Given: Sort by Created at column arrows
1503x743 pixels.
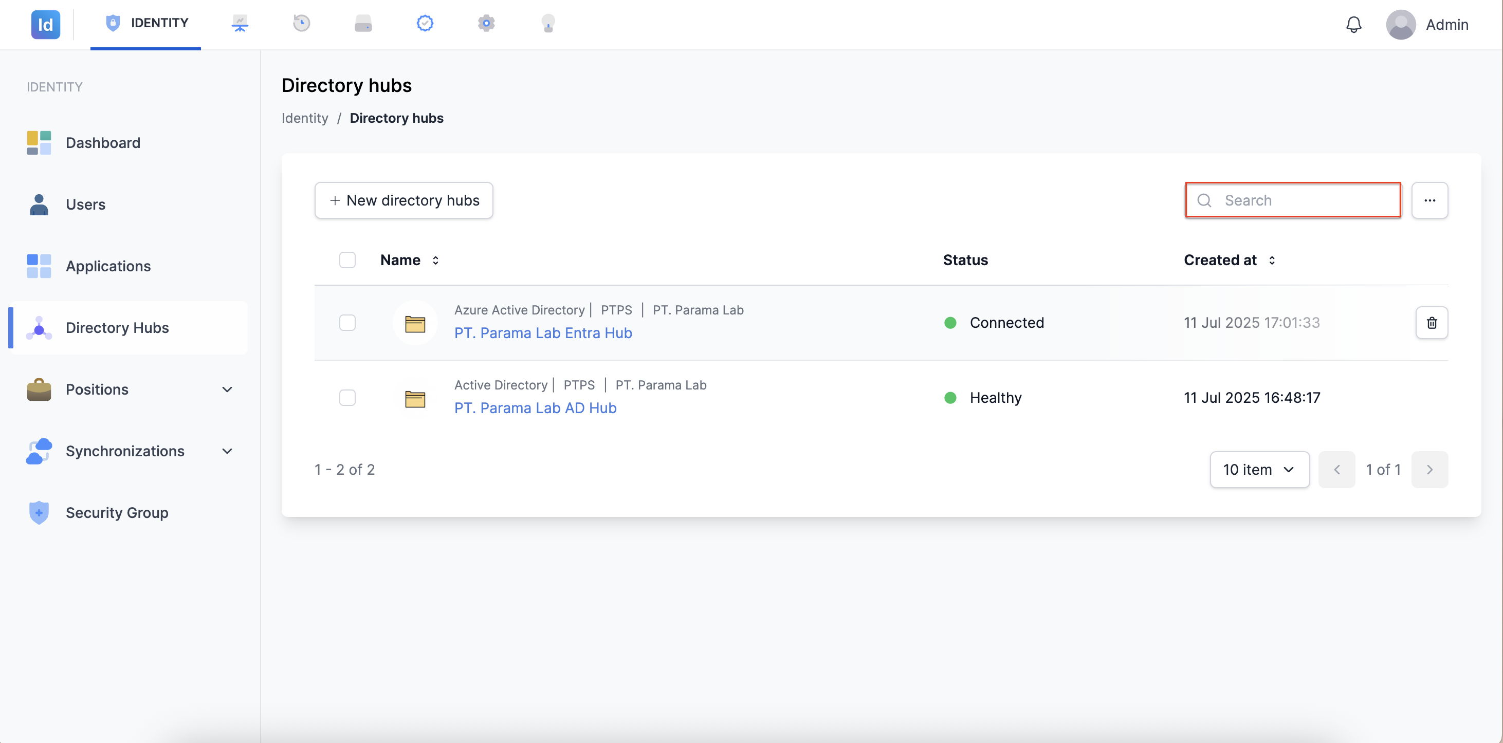Looking at the screenshot, I should (1272, 260).
